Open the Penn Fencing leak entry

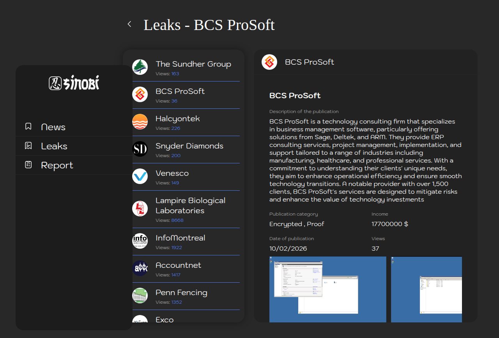click(181, 292)
